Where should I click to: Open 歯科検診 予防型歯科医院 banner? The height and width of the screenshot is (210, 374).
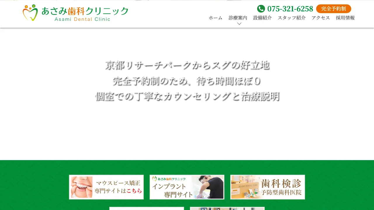[x=268, y=187]
